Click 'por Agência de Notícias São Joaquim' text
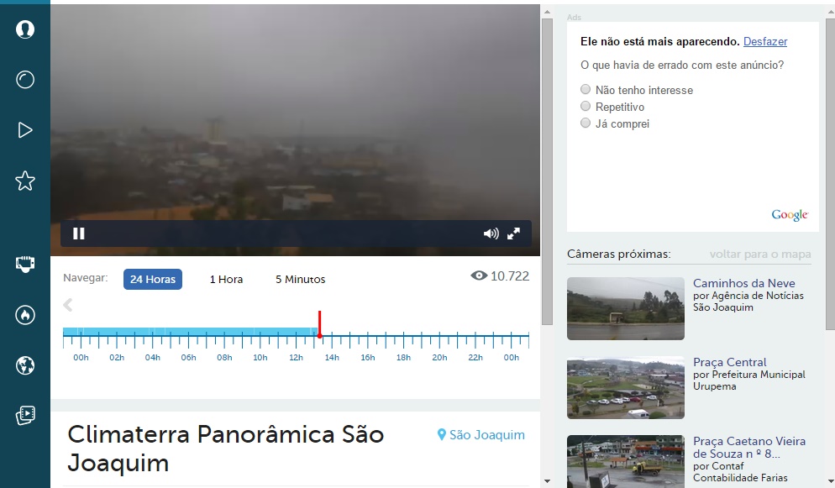Screen dimensions: 835x488 [748, 302]
